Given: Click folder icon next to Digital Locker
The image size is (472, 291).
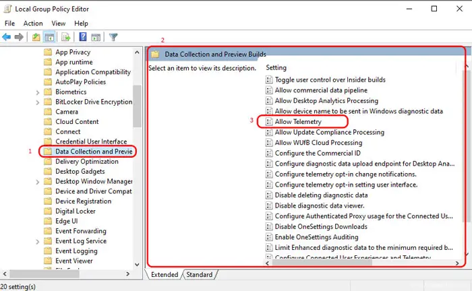Looking at the screenshot, I should 48,212.
